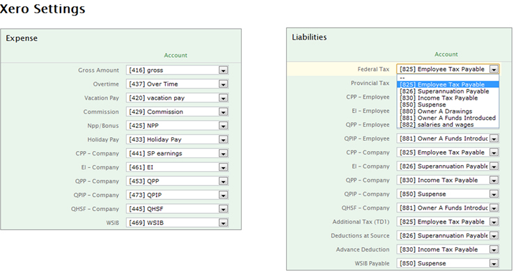Open the Expense QPP - Company dropdown
Image resolution: width=516 pixels, height=273 pixels.
tap(177, 181)
